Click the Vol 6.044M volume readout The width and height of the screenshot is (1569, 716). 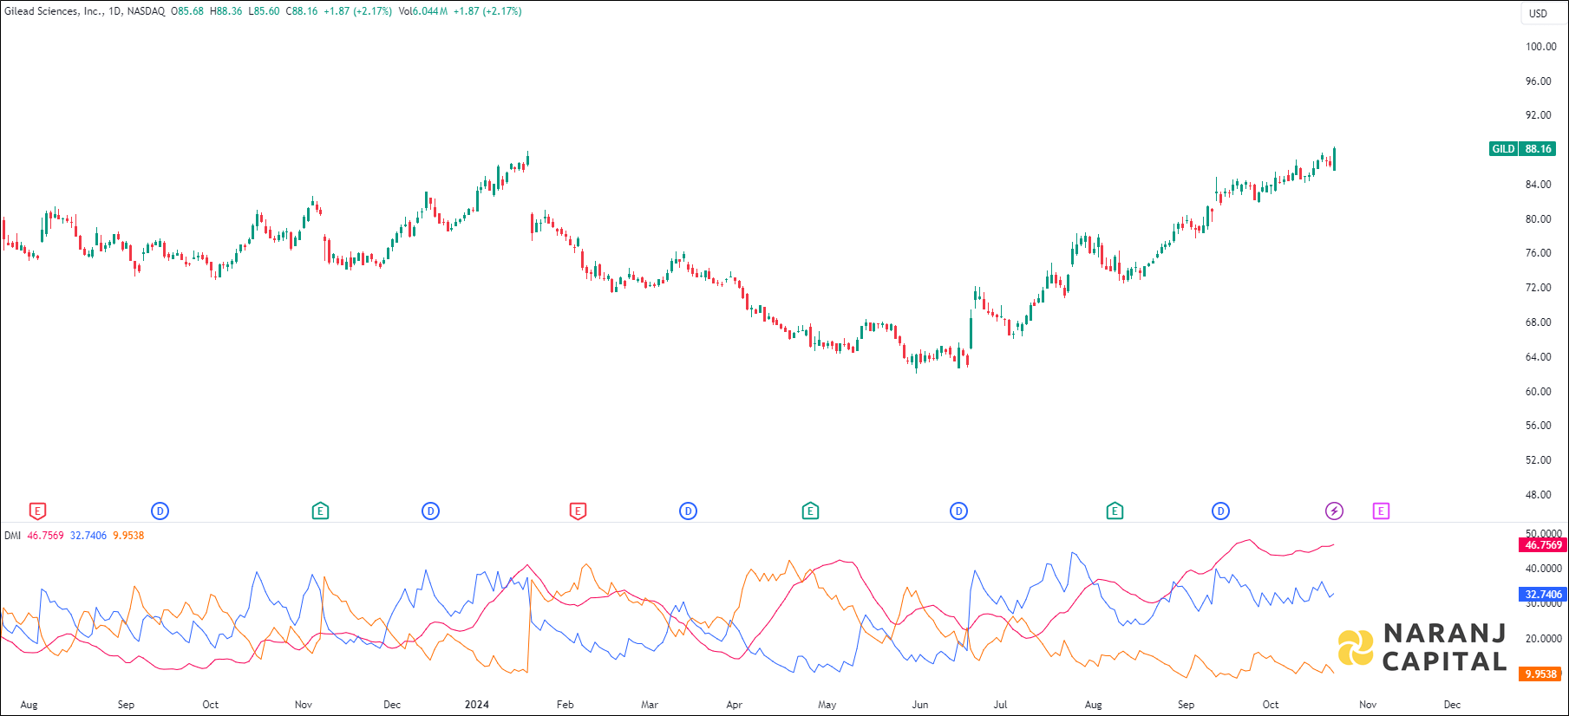[x=422, y=11]
